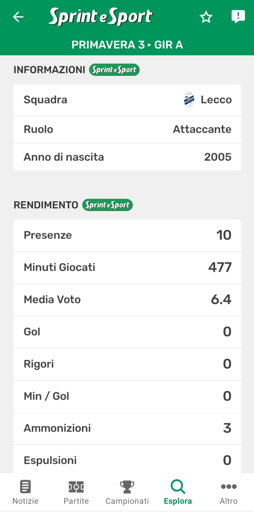
Task: Toggle the favorite star icon
Action: [x=206, y=17]
